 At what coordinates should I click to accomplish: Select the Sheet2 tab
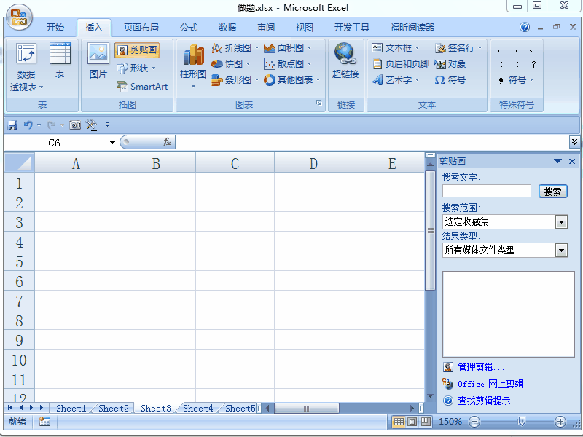(114, 409)
